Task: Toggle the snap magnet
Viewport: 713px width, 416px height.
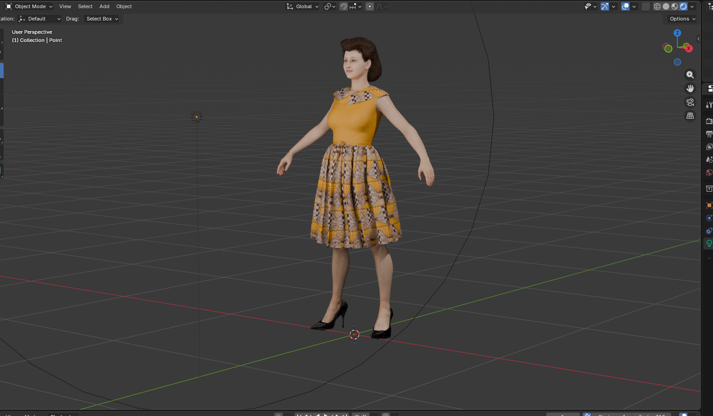Action: click(343, 6)
